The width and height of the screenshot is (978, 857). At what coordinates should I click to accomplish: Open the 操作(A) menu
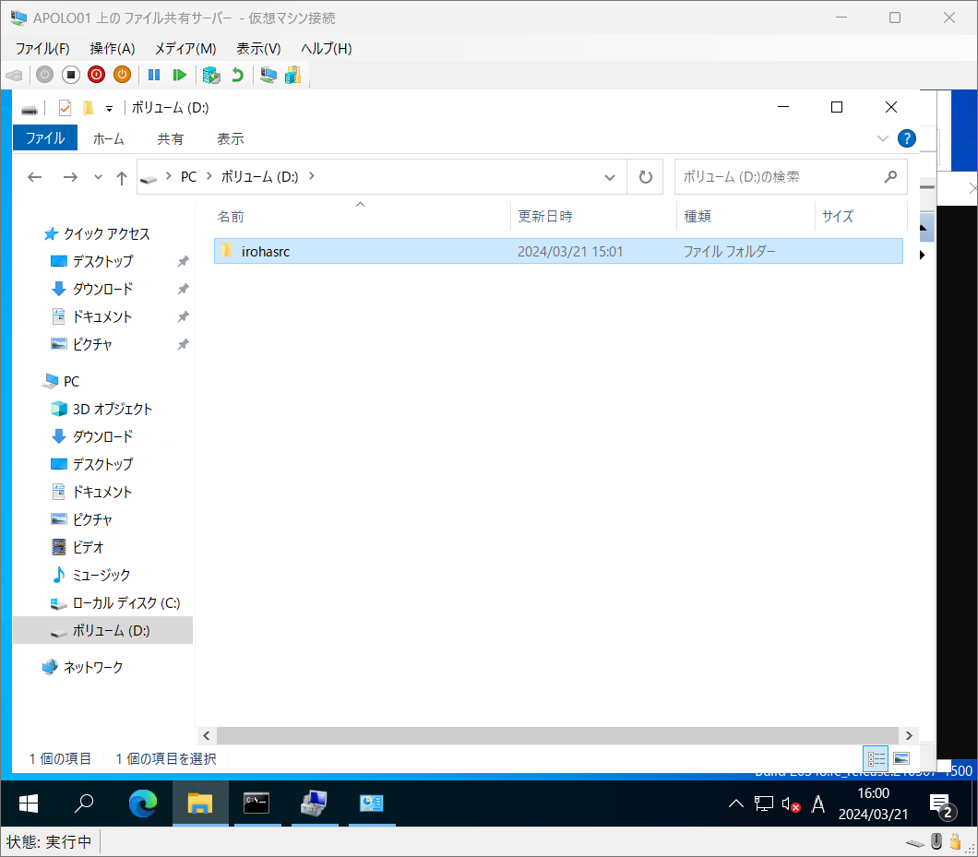(x=113, y=49)
